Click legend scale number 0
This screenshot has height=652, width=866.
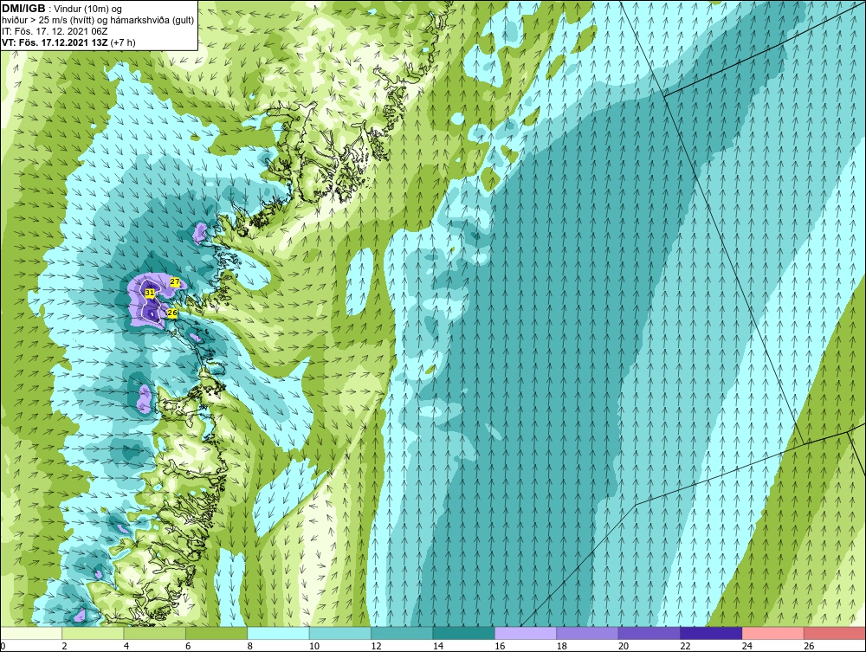point(3,646)
